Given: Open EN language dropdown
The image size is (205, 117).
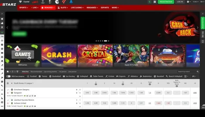Looking at the screenshot, I should (202, 2).
